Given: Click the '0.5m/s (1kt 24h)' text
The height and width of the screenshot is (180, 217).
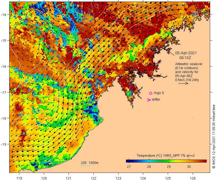Looking at the screenshot, I should [187, 80].
